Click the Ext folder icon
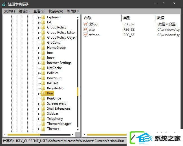The image size is (183, 146). pyautogui.click(x=43, y=22)
